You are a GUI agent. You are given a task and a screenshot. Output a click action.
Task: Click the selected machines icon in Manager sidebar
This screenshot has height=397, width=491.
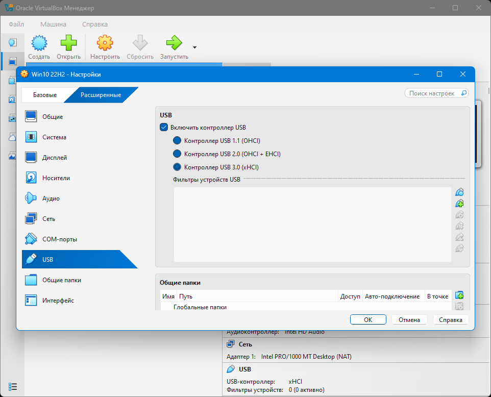point(13,61)
